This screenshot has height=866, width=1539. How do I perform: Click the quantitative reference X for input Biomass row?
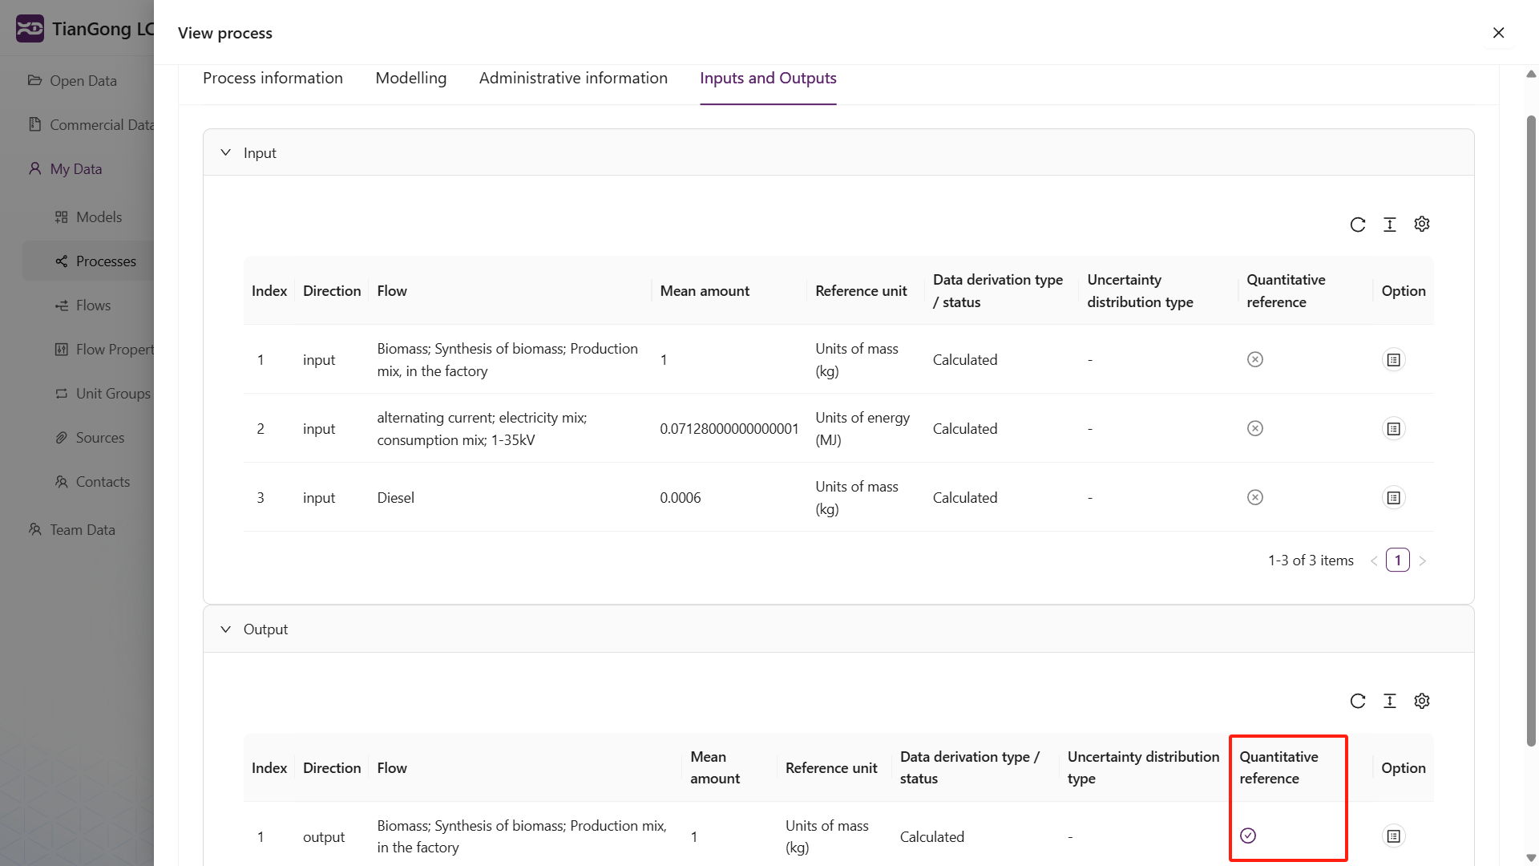point(1255,360)
